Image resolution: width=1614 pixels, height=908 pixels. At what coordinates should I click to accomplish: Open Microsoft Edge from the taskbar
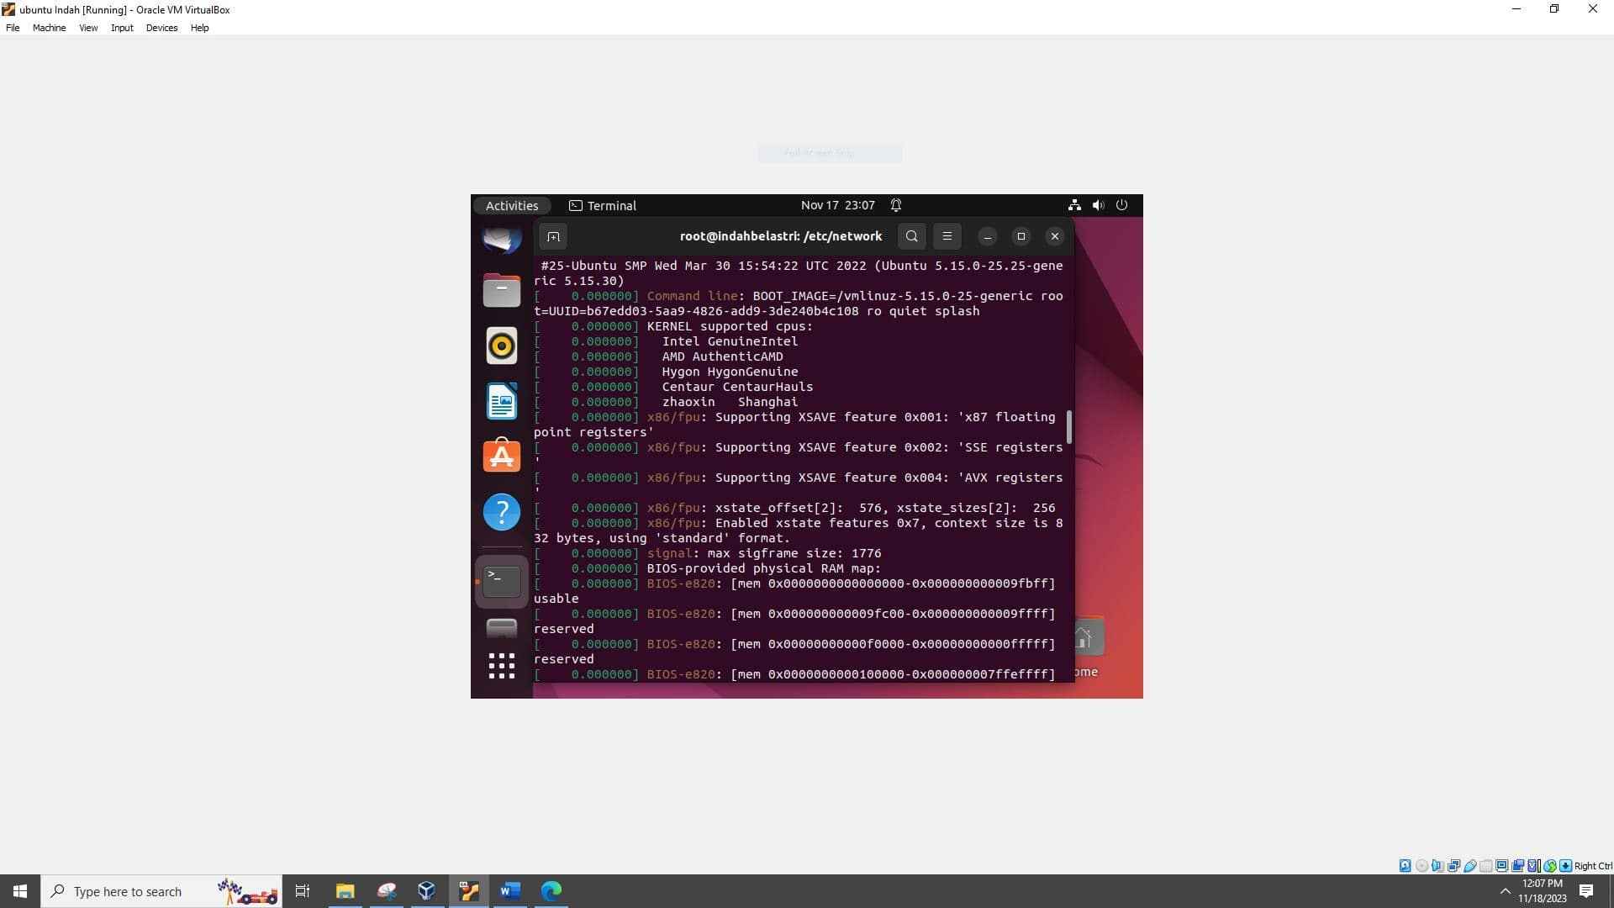[x=551, y=891]
